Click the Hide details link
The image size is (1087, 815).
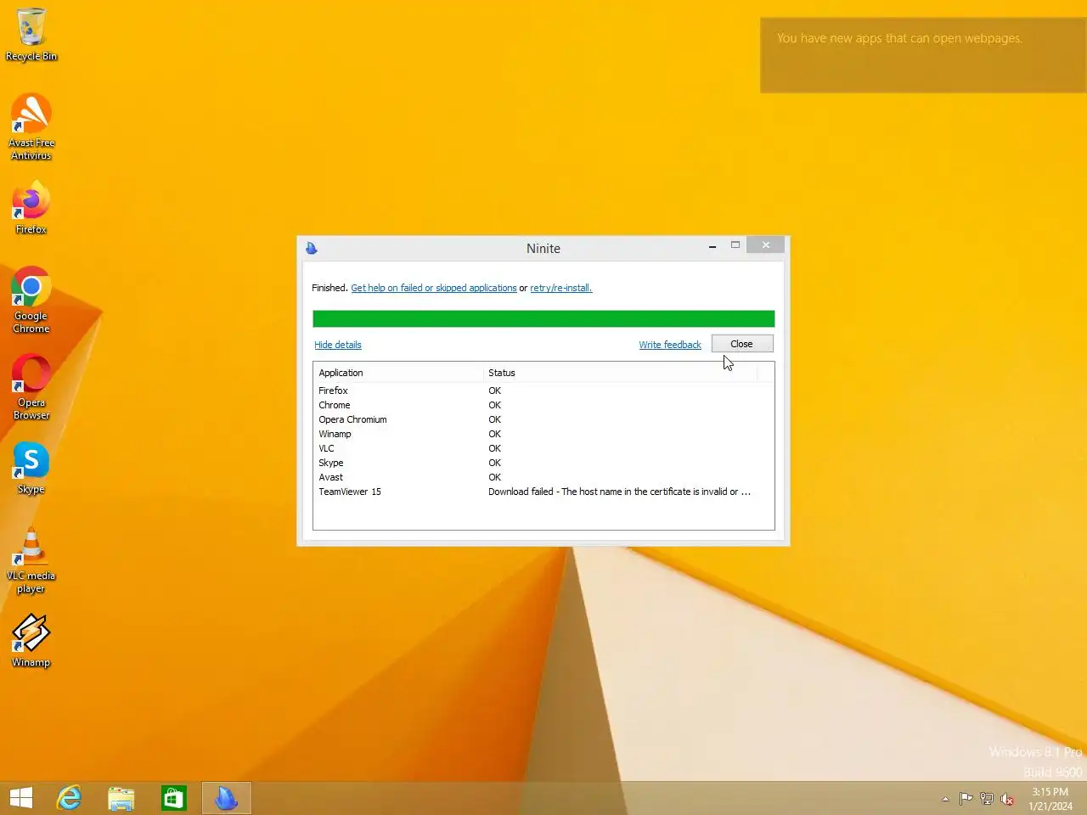[338, 345]
